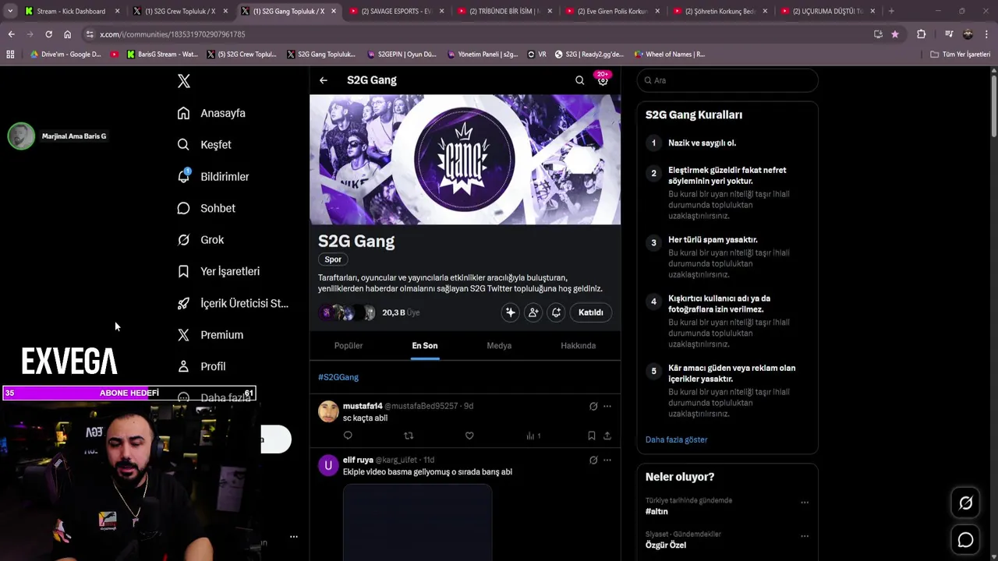
Task: Open more options on mustafa14's post
Action: point(607,406)
